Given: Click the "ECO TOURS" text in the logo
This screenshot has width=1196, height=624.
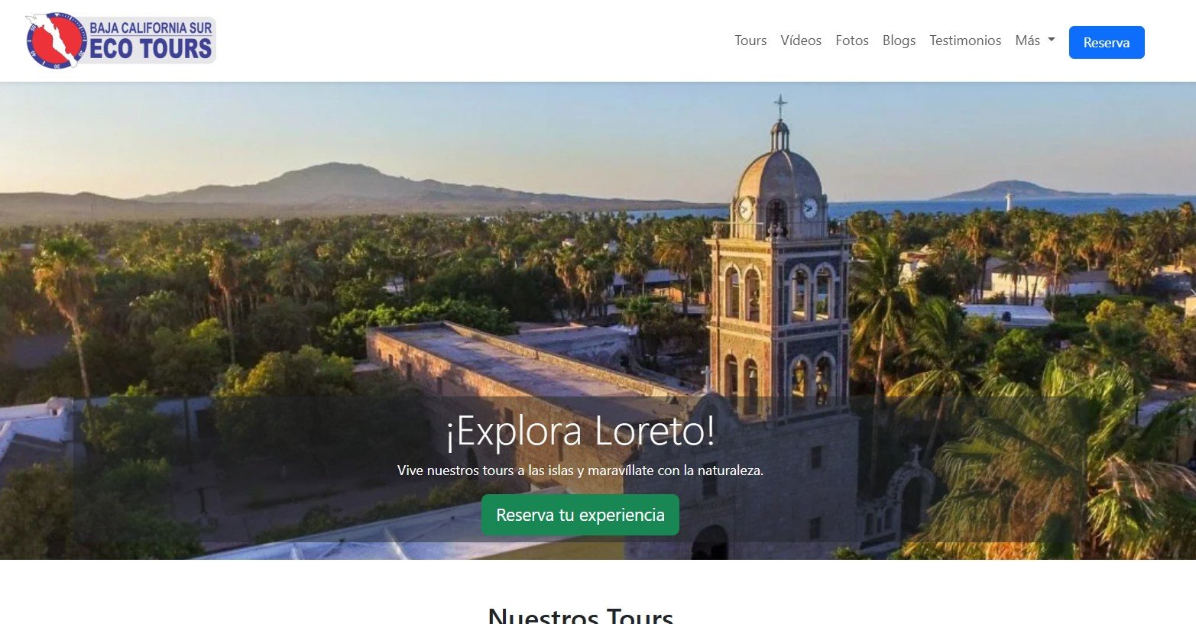Looking at the screenshot, I should pos(151,49).
